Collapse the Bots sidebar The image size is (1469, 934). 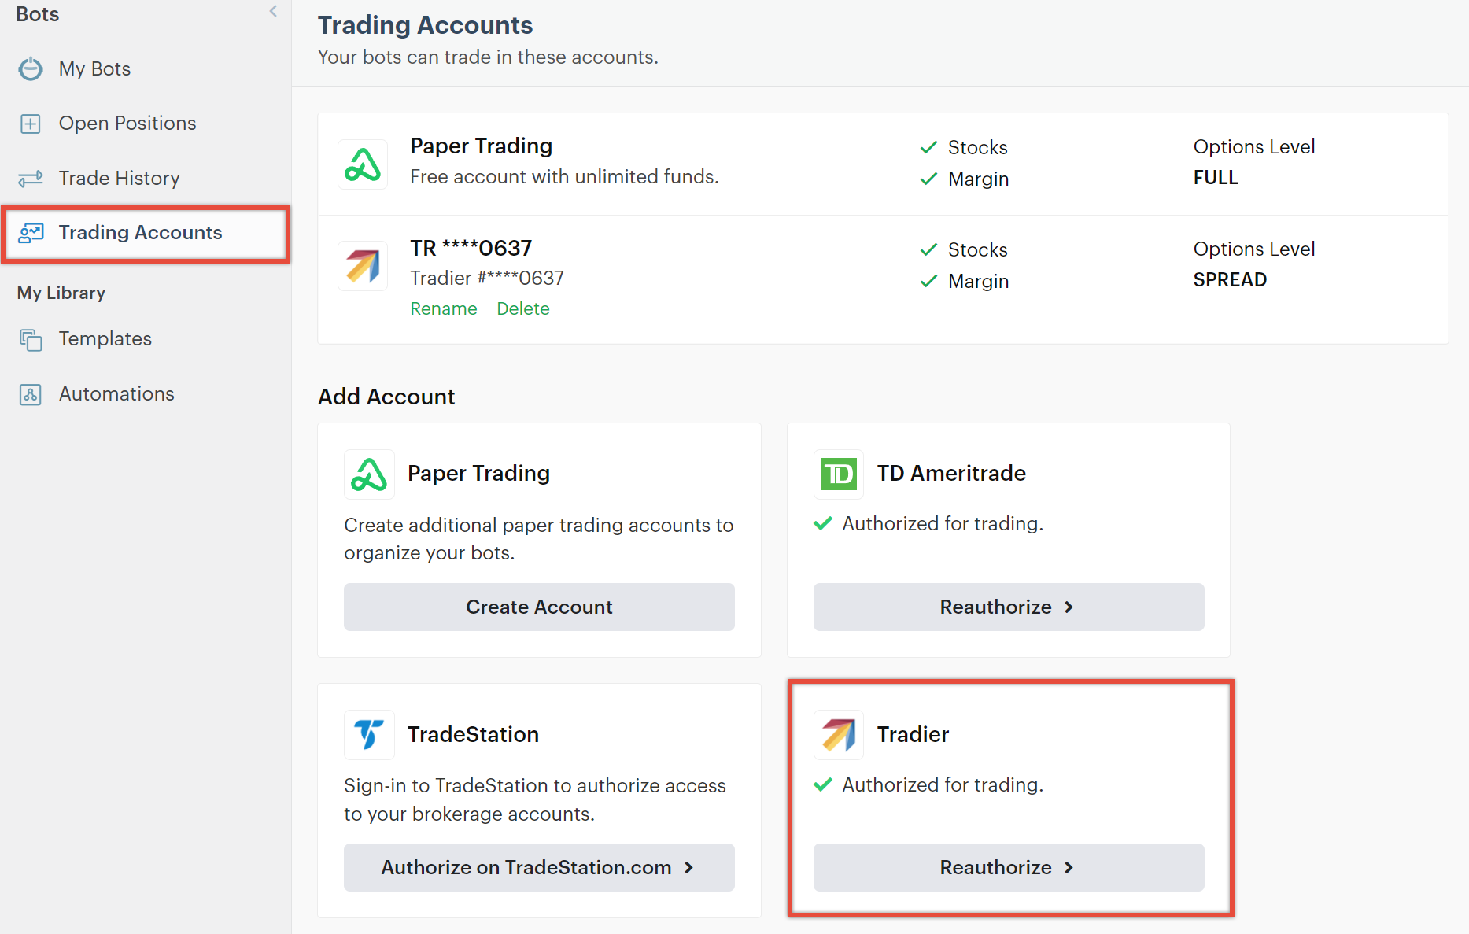[x=272, y=11]
